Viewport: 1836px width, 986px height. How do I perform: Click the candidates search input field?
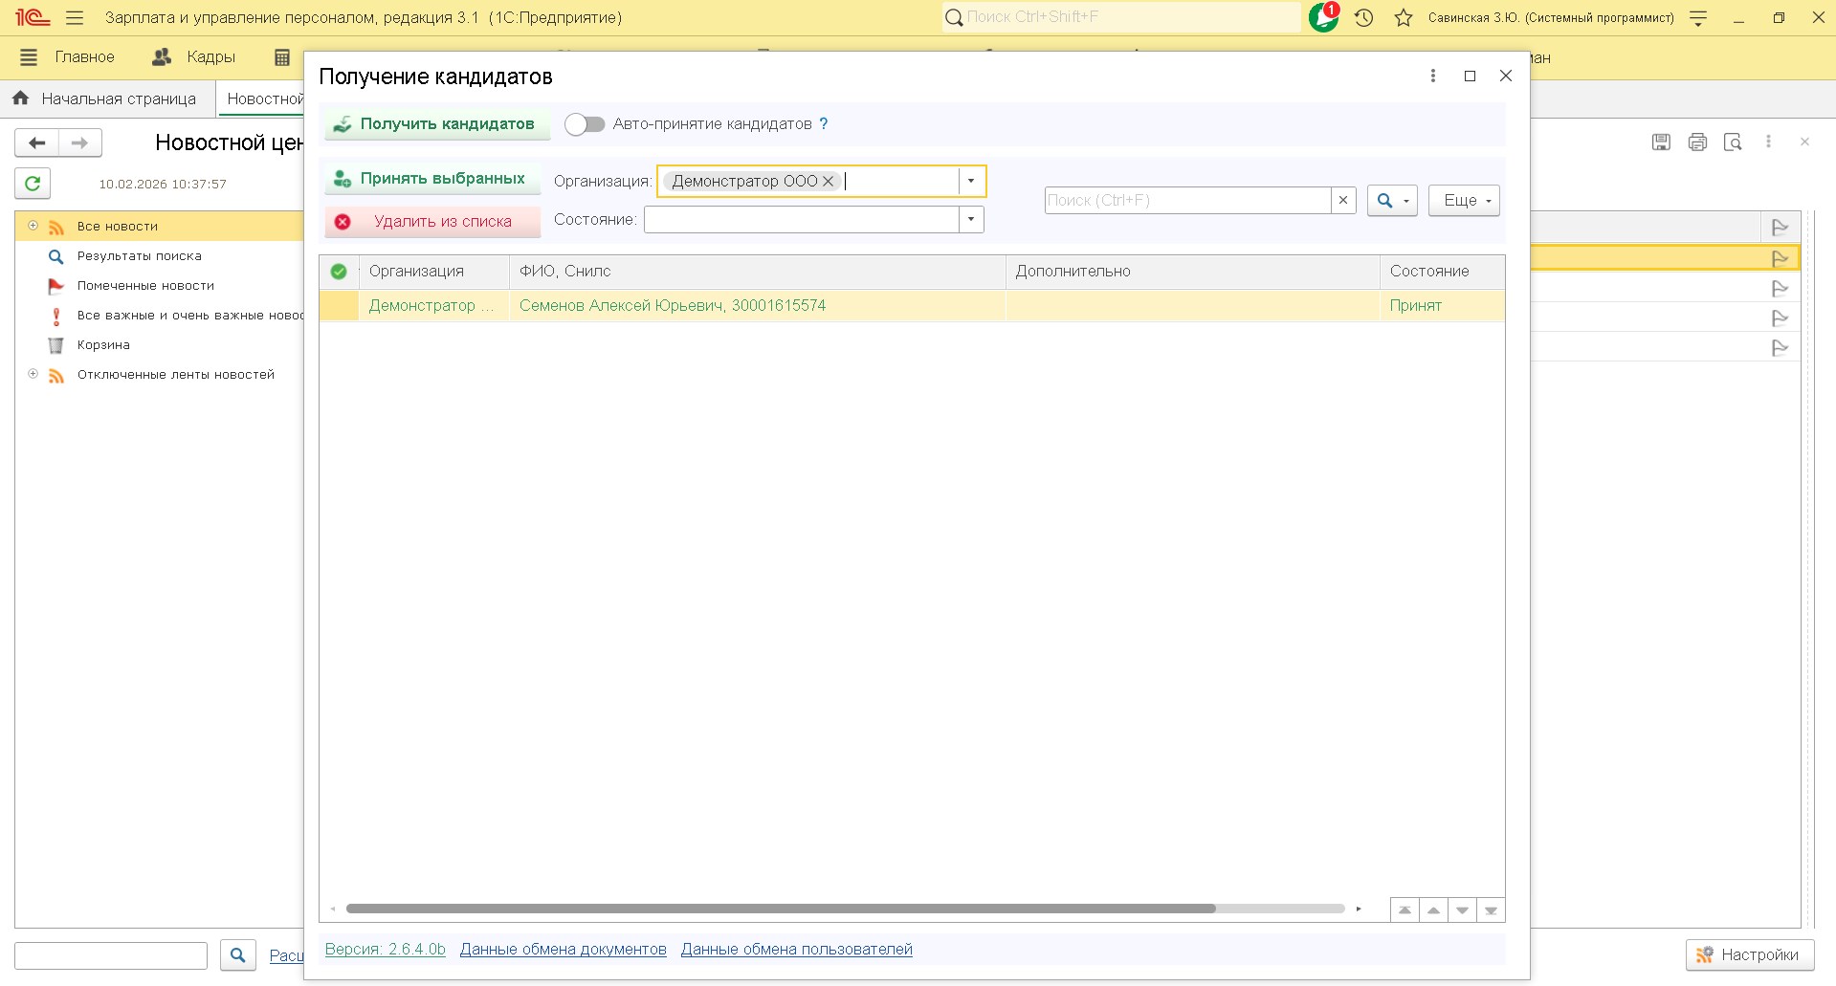tap(1186, 201)
